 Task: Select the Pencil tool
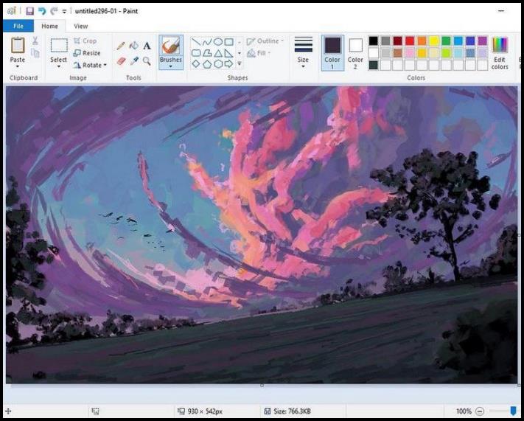(121, 46)
